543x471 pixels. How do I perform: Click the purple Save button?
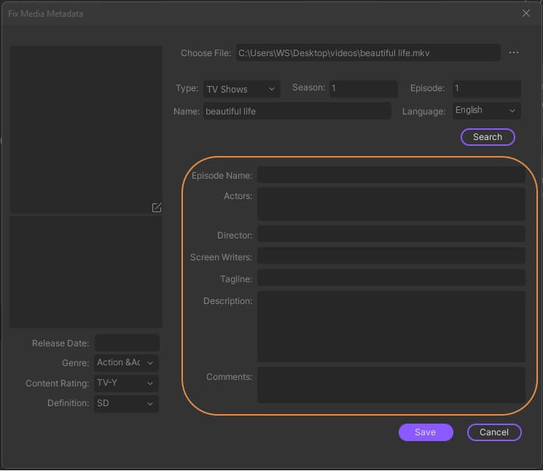(426, 432)
